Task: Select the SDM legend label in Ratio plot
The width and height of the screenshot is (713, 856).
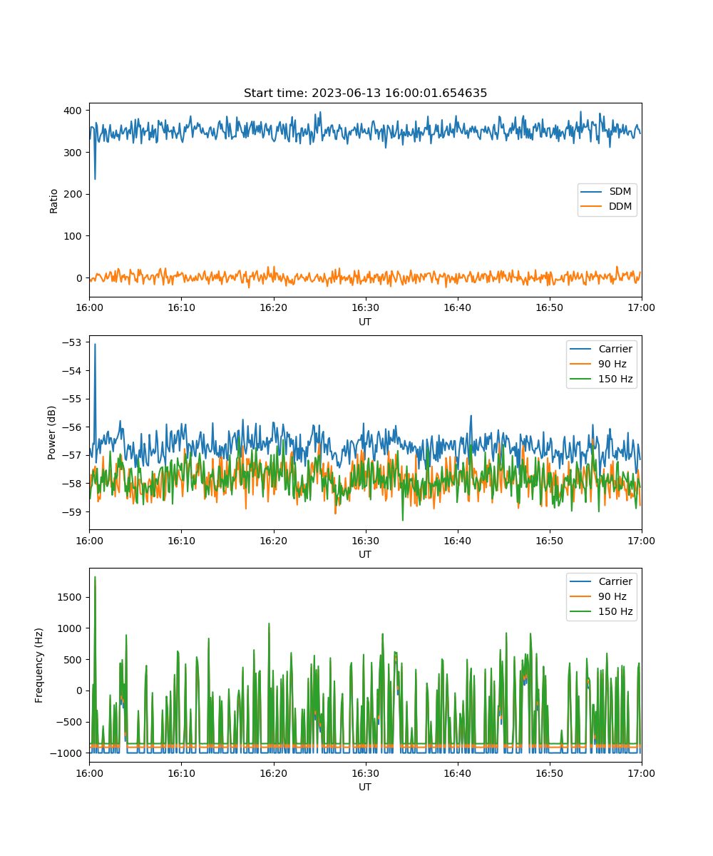Action: point(620,192)
